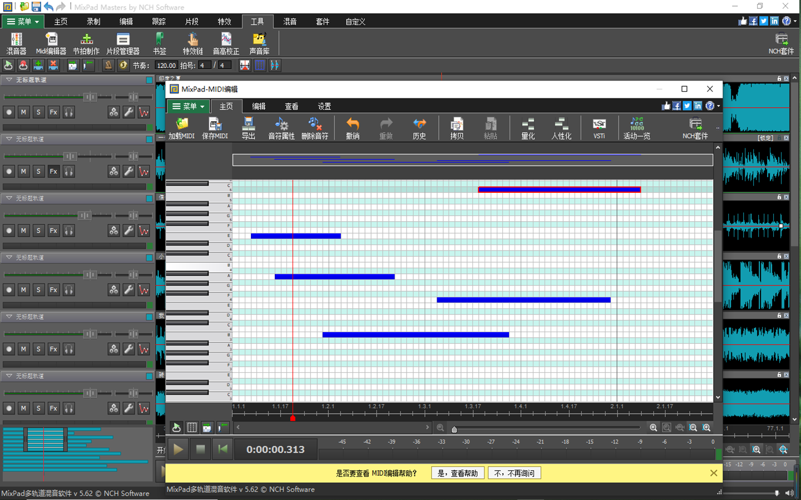Open the 声音库 sound library
The width and height of the screenshot is (801, 500).
(x=259, y=43)
